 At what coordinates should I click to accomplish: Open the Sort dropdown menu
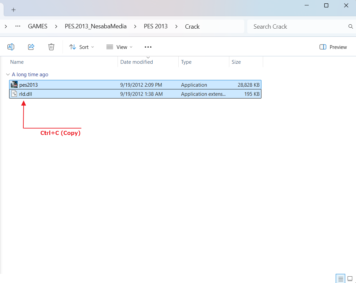tap(81, 47)
